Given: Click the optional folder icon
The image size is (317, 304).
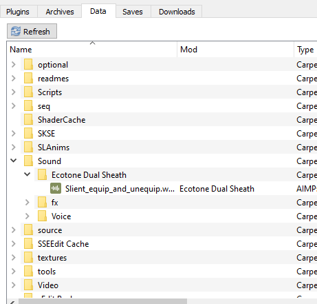Looking at the screenshot, I should [28, 64].
